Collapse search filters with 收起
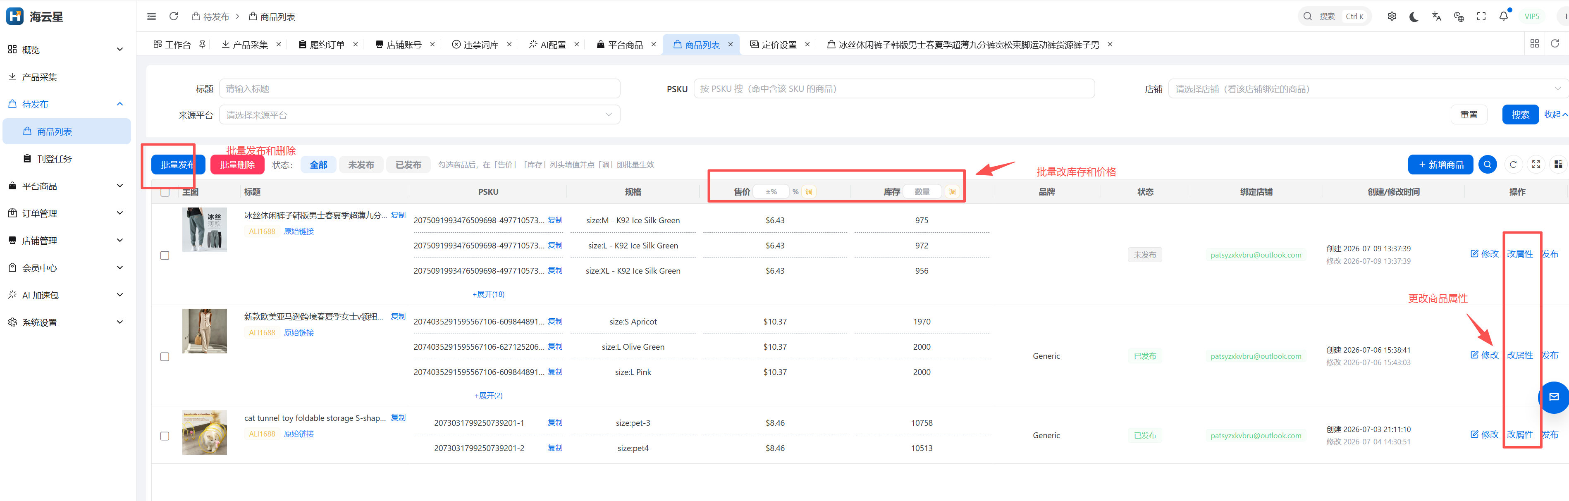This screenshot has width=1569, height=501. point(1556,115)
